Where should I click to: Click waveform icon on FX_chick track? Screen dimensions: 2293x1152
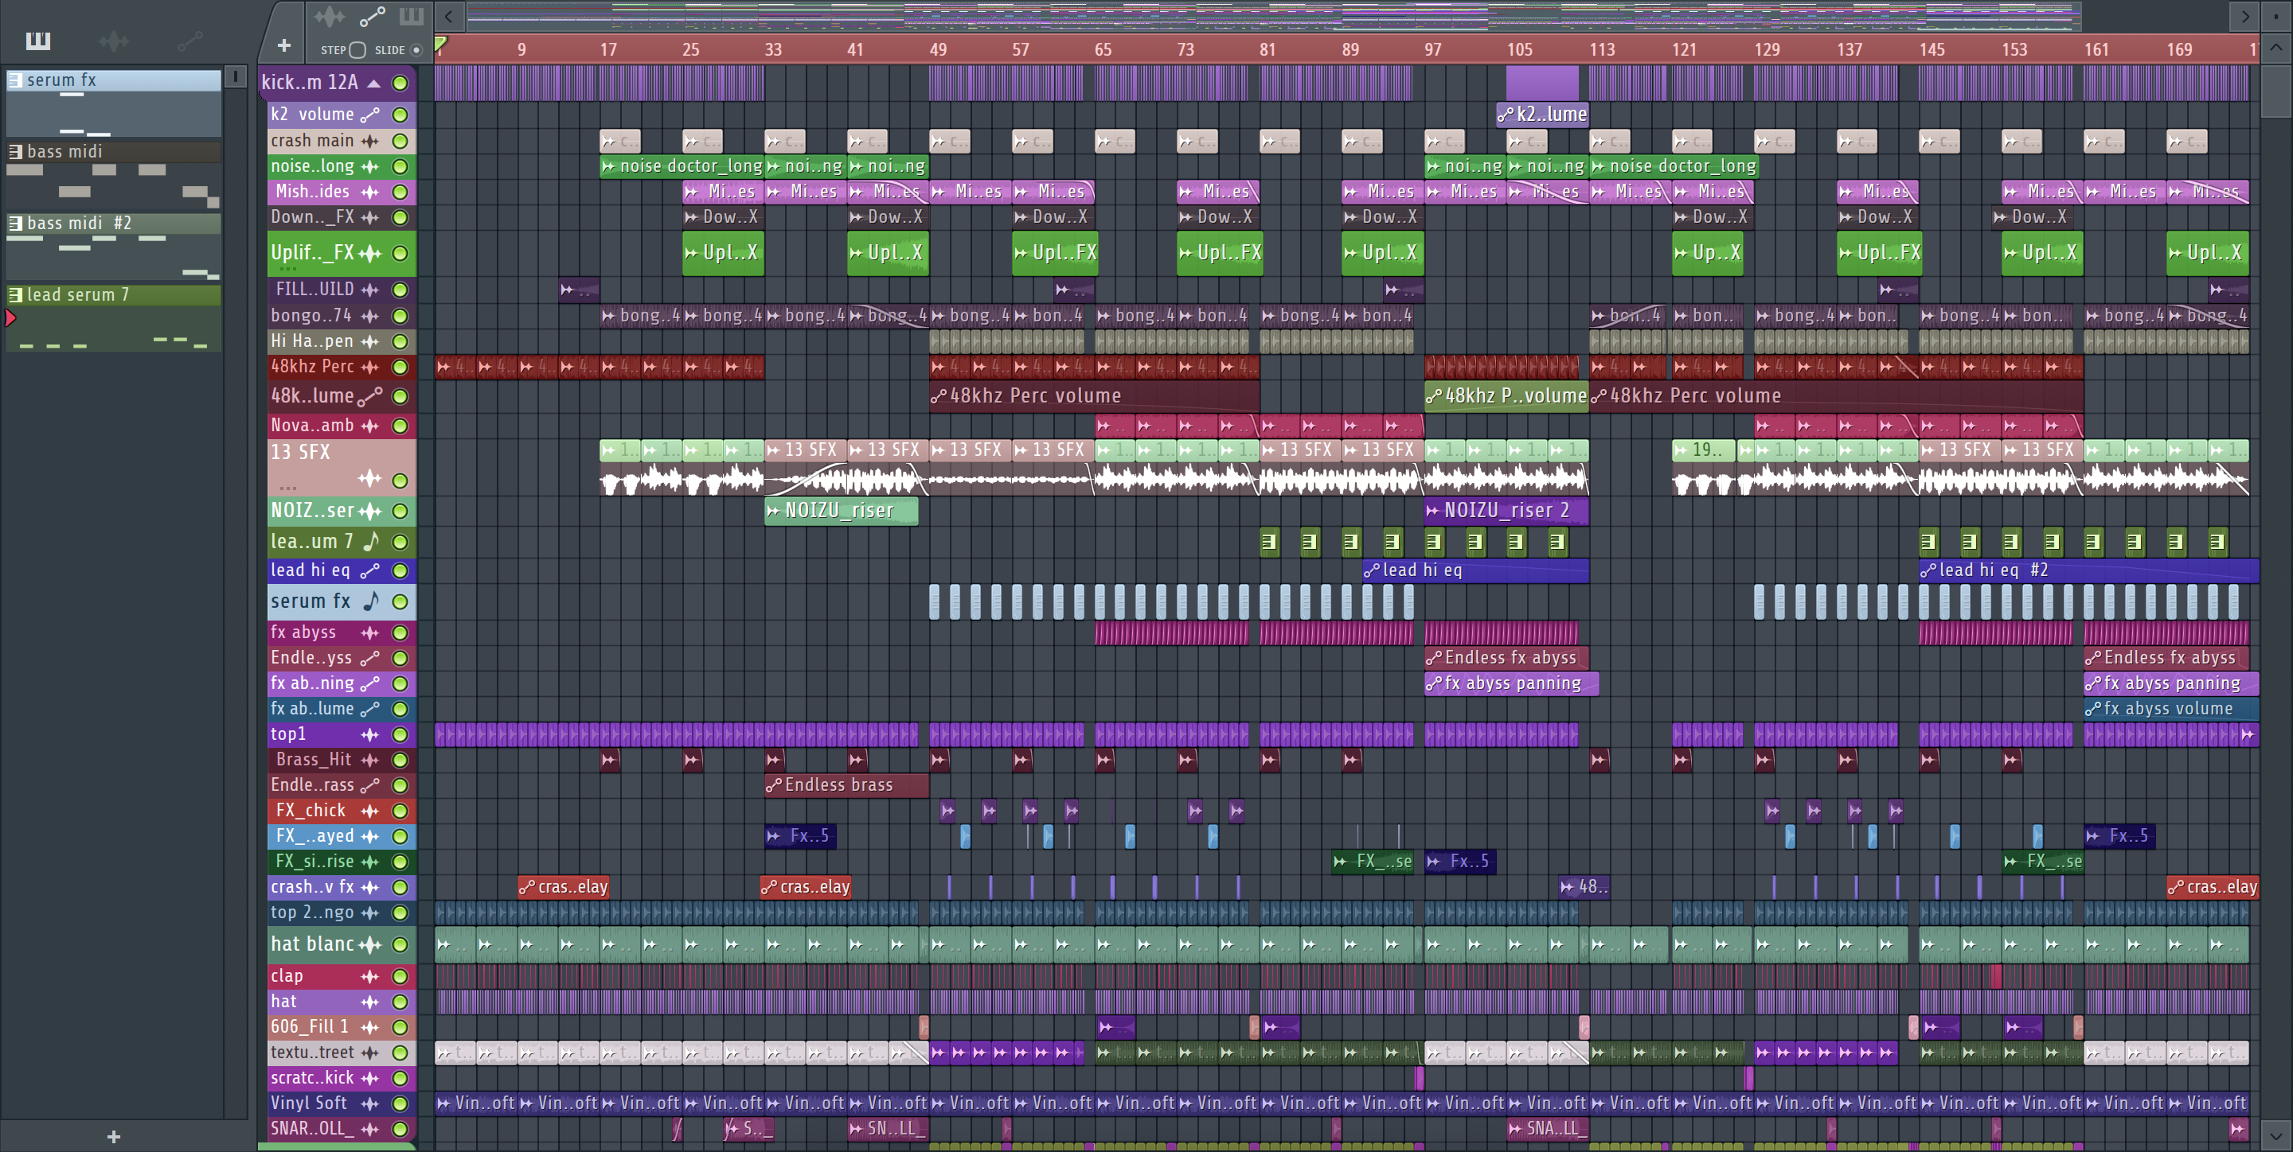pyautogui.click(x=370, y=811)
